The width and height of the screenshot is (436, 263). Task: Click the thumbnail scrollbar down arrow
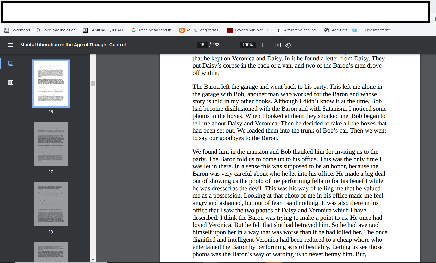[93, 259]
